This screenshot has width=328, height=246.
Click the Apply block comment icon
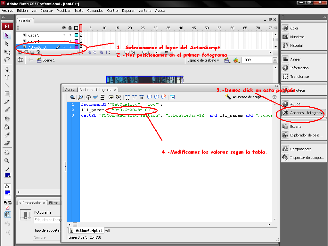[150, 97]
